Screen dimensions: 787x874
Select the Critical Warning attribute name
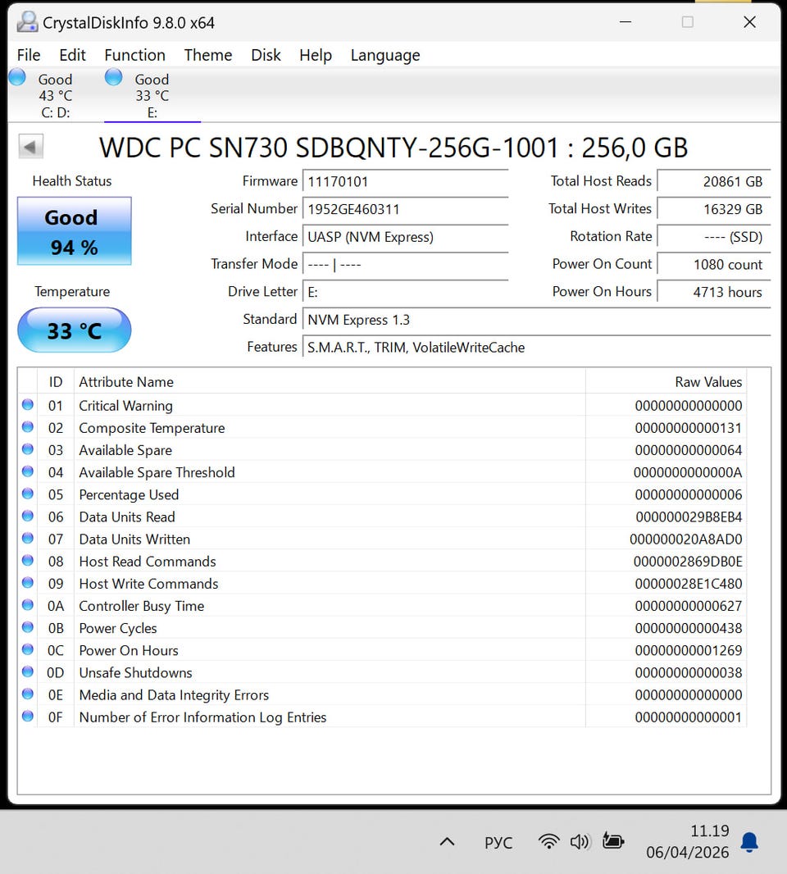(125, 406)
